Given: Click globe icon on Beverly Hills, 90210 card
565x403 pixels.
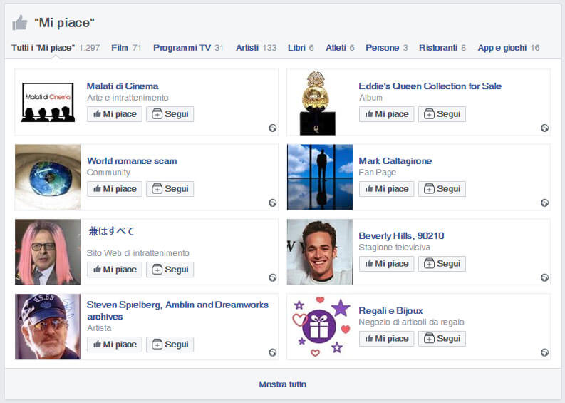Looking at the screenshot, I should click(x=544, y=277).
